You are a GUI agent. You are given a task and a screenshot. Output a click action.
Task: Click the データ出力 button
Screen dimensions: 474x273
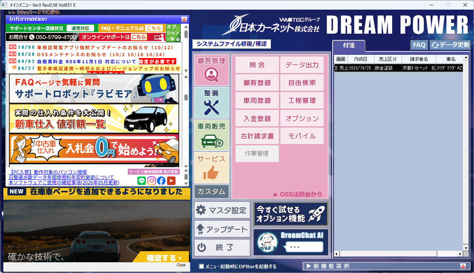[302, 65]
